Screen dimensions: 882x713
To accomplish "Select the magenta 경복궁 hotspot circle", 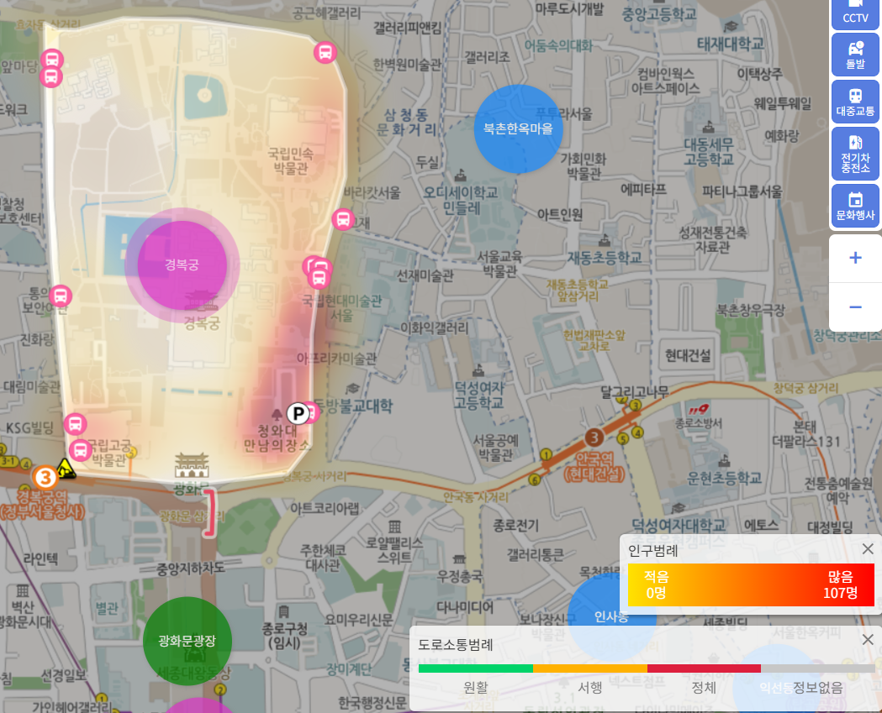I will coord(182,265).
